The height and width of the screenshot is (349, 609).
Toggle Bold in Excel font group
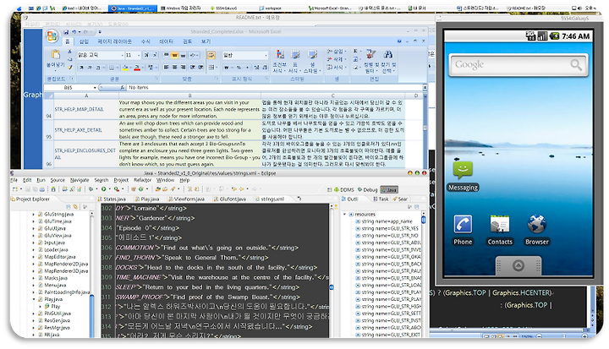pyautogui.click(x=81, y=68)
